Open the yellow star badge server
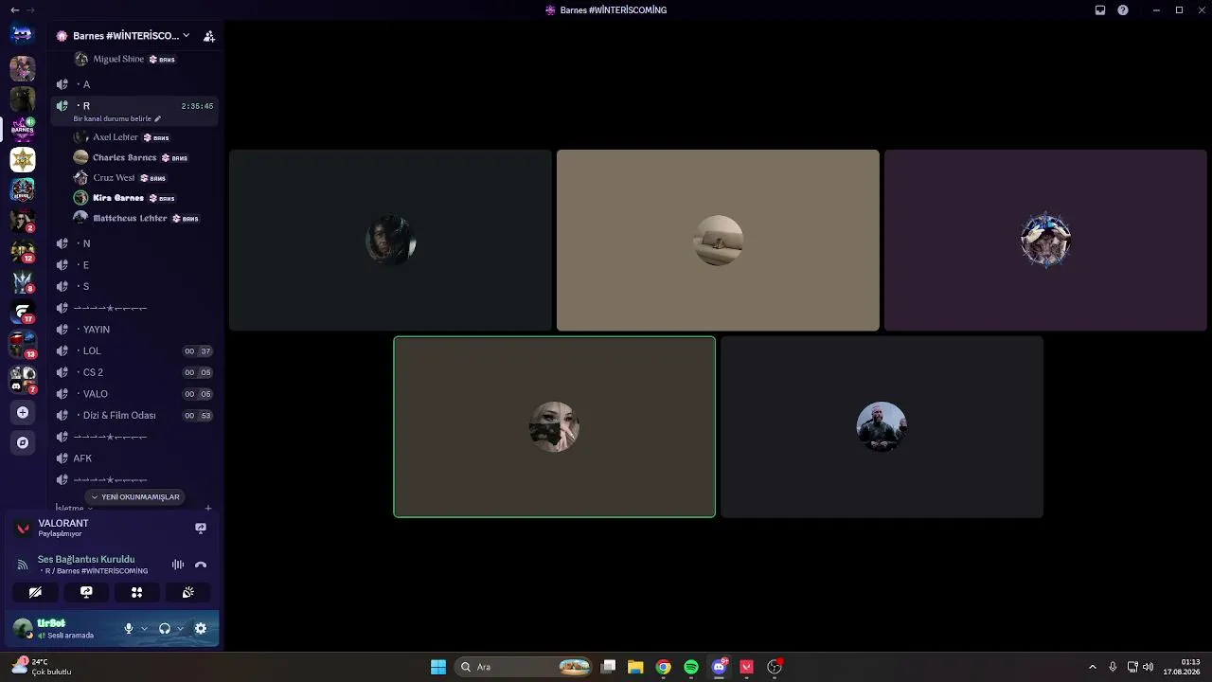Viewport: 1212px width, 682px height. pyautogui.click(x=23, y=160)
